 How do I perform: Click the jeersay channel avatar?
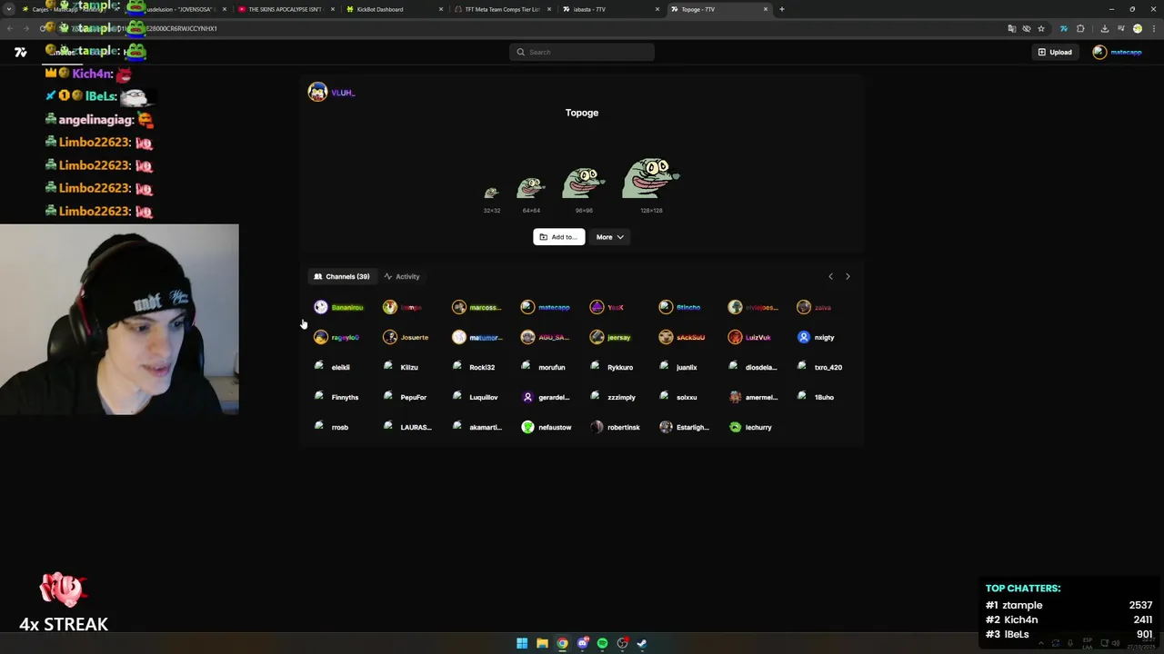pyautogui.click(x=597, y=337)
